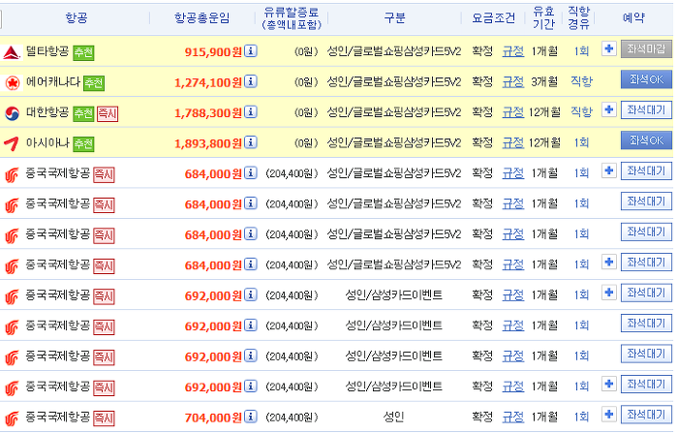Click the 유류할증료 column header
The image size is (678, 433).
click(x=292, y=18)
